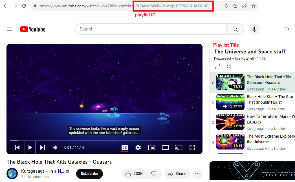Open video player settings gear
Image resolution: width=295 pixels, height=182 pixels.
138,148
